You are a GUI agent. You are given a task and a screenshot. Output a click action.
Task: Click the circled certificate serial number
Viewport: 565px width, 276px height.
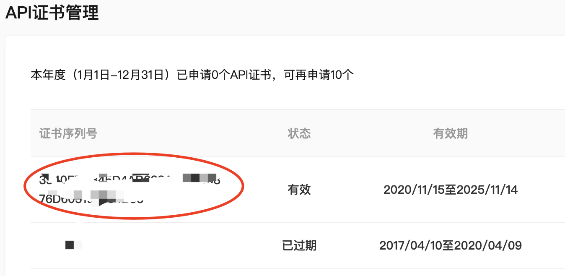pos(126,189)
